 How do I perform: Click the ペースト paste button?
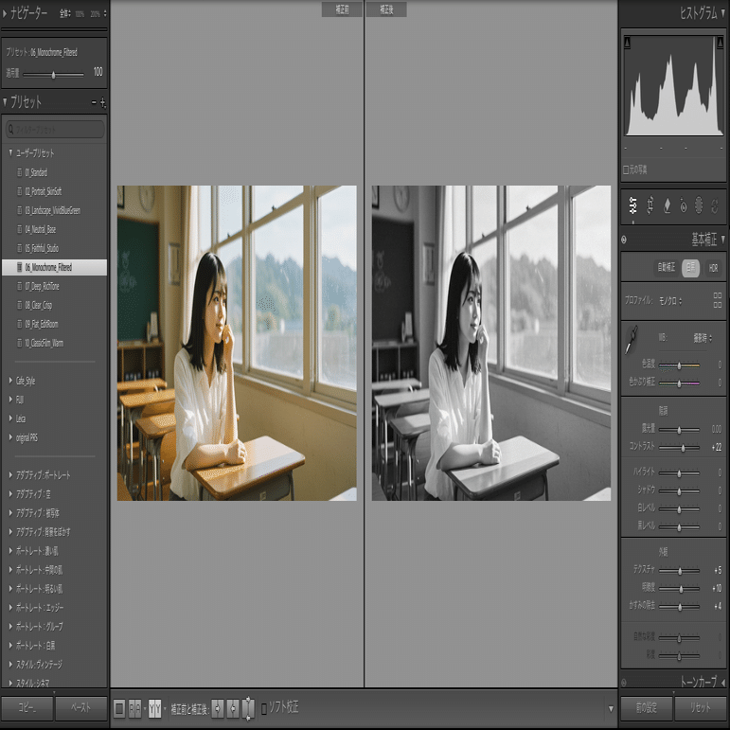point(81,708)
